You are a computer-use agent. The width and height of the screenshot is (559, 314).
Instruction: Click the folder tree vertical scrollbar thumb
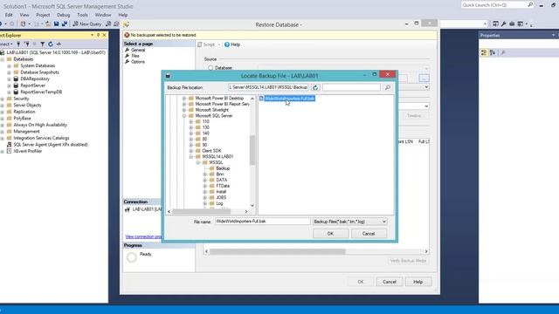(252, 150)
